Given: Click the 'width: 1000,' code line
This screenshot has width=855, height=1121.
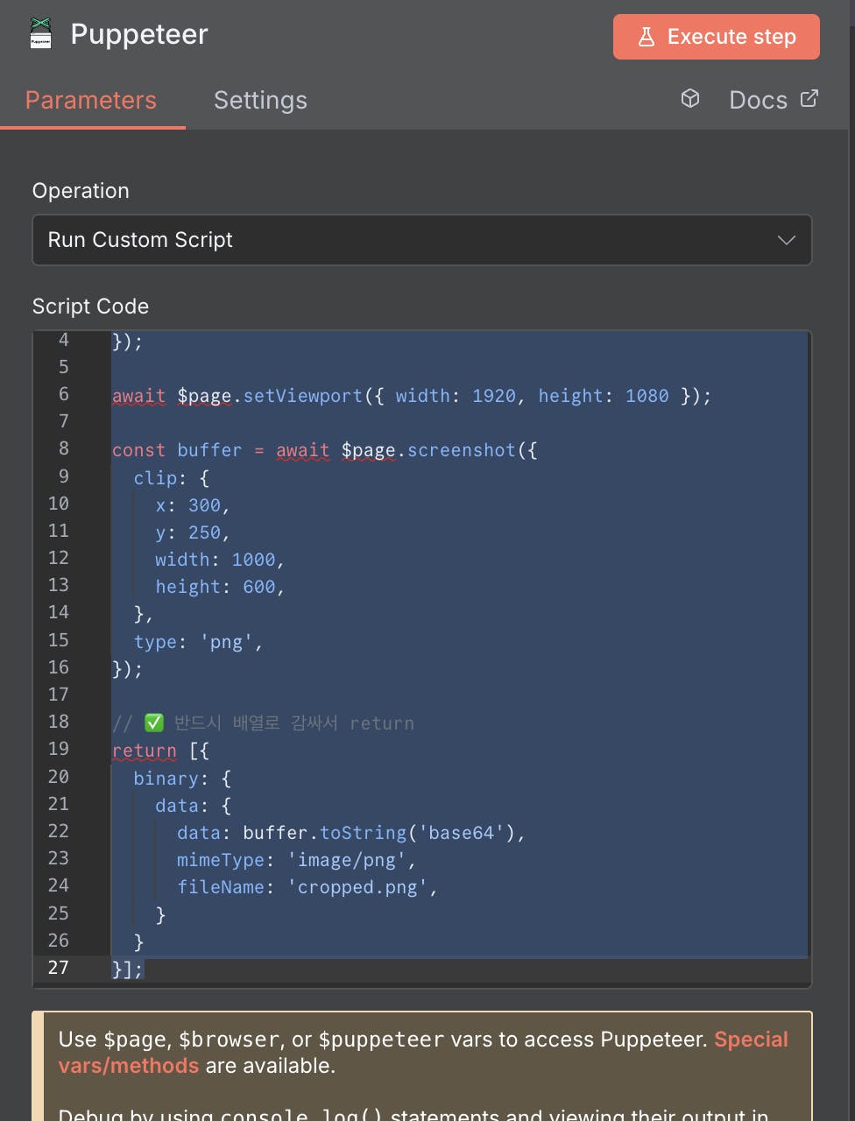Looking at the screenshot, I should point(220,560).
